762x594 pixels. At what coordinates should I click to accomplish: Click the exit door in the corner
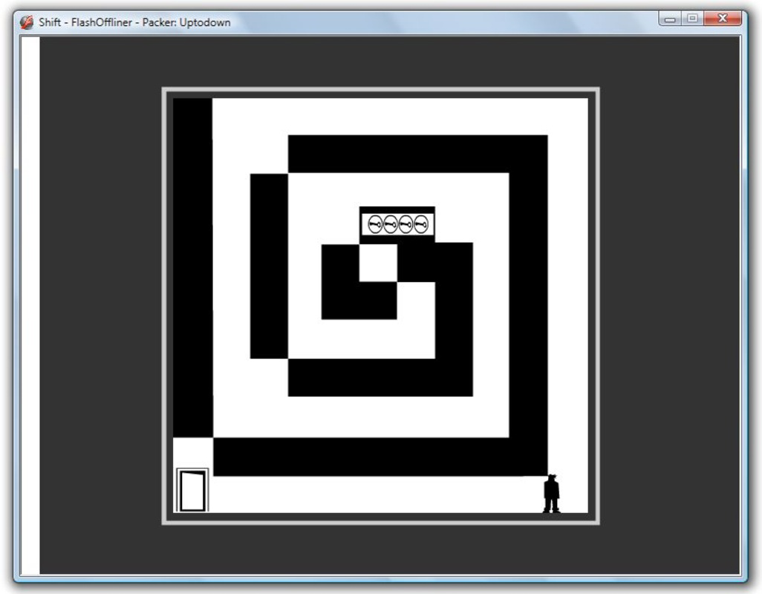pyautogui.click(x=192, y=490)
